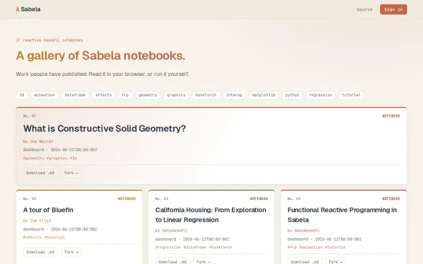Click #tutorial hashtag in Bluefin card
The height and width of the screenshot is (264, 423).
(54, 238)
